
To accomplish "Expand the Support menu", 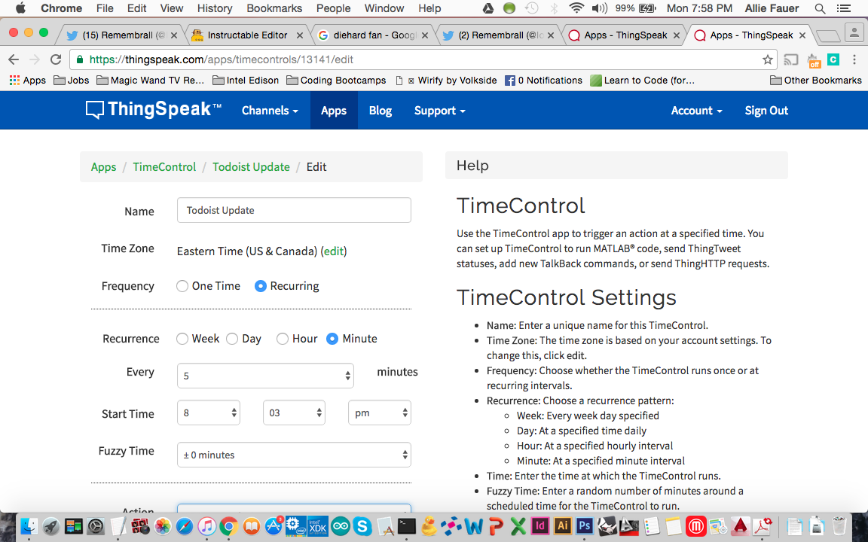I will pyautogui.click(x=439, y=111).
